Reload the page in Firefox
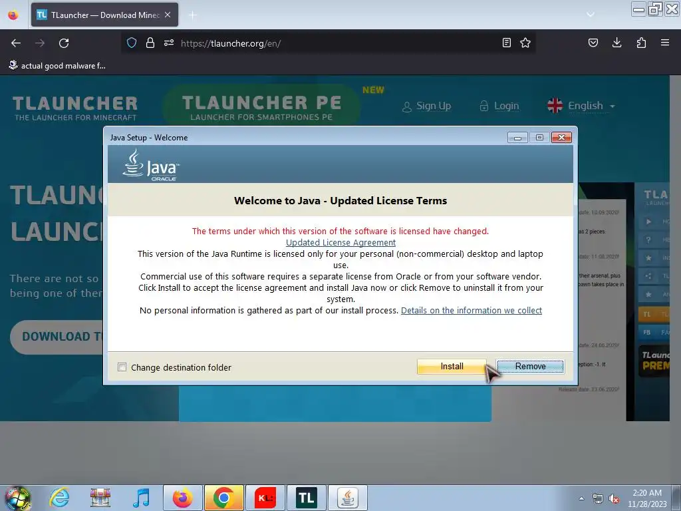The width and height of the screenshot is (681, 511). click(x=64, y=43)
